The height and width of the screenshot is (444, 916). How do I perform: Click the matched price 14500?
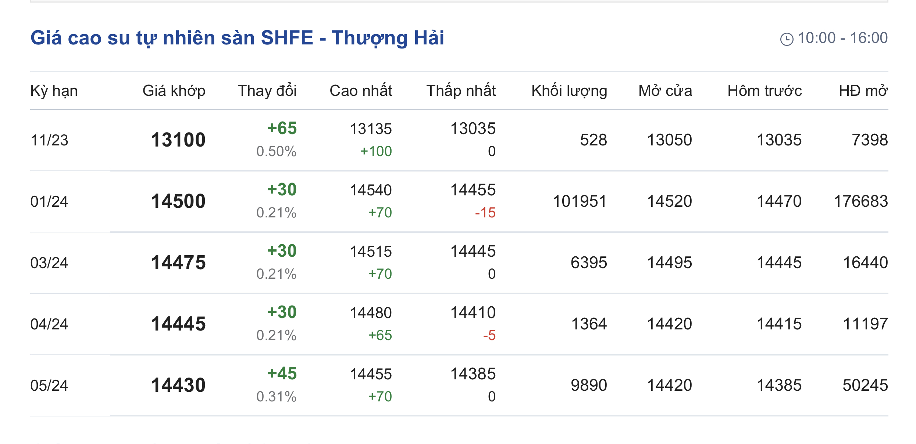(x=178, y=202)
